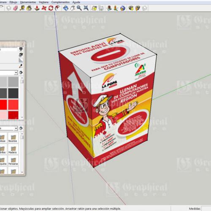The image size is (211, 211).
Task: Select the Eraser tool
Action: [x=16, y=8]
